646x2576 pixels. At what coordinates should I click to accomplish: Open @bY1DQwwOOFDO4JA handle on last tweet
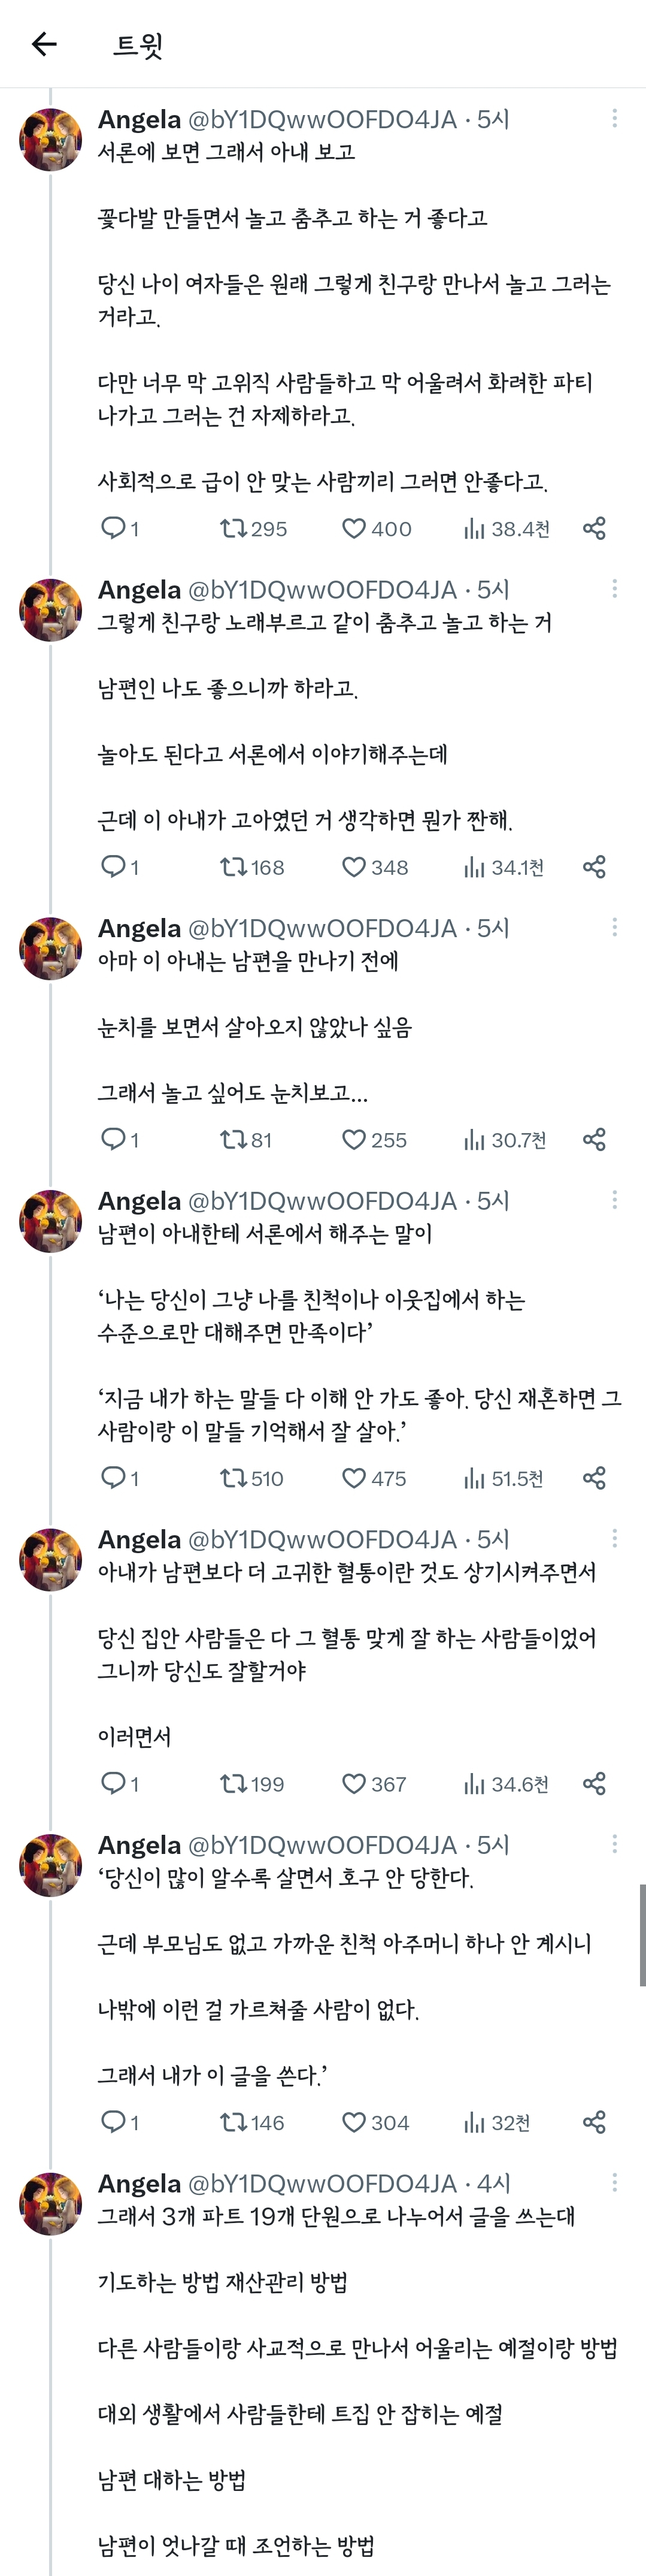[323, 2183]
